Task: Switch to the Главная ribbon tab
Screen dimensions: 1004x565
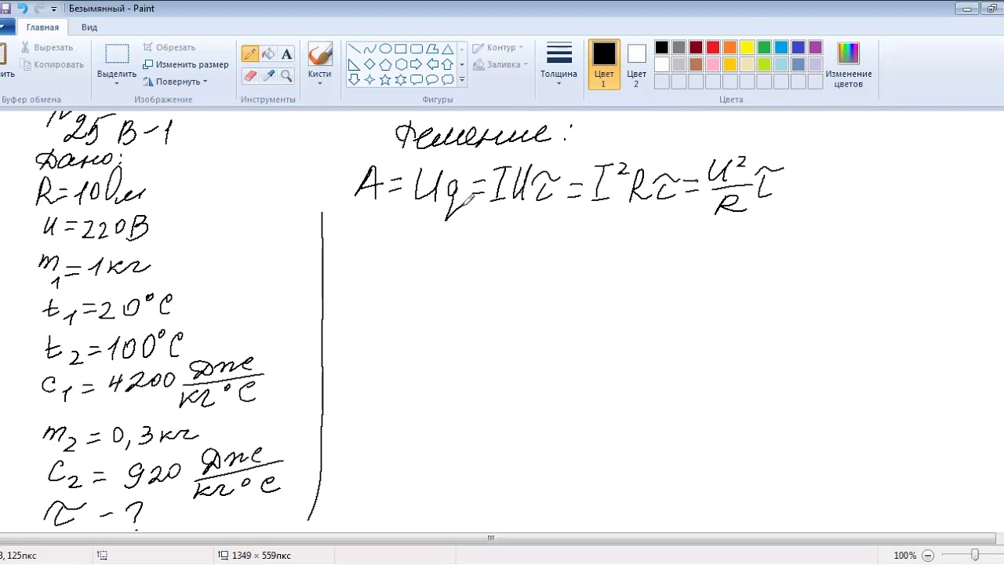Action: pyautogui.click(x=42, y=27)
